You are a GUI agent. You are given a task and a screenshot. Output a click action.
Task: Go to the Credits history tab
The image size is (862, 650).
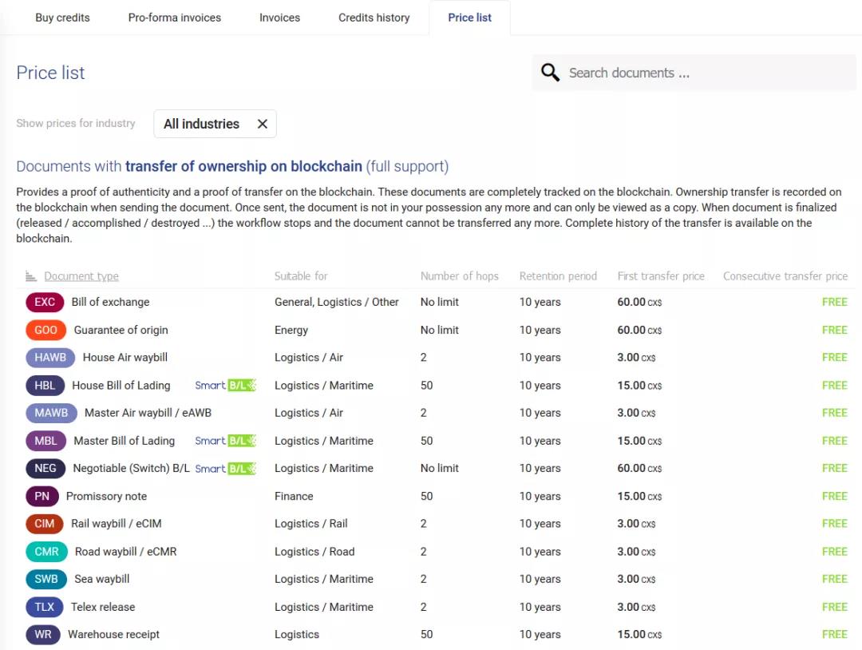coord(374,18)
